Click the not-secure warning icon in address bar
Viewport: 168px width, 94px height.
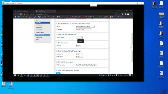pyautogui.click(x=24, y=14)
